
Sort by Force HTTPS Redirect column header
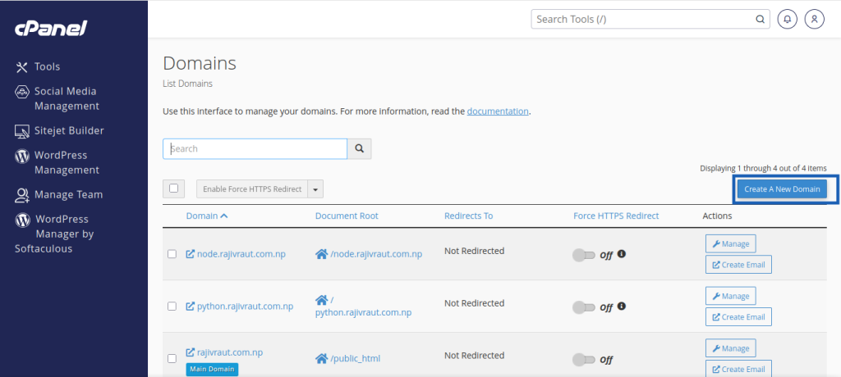(x=616, y=216)
